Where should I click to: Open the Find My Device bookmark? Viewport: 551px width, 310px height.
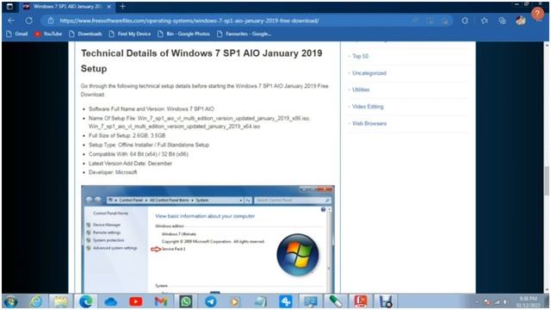coord(130,34)
